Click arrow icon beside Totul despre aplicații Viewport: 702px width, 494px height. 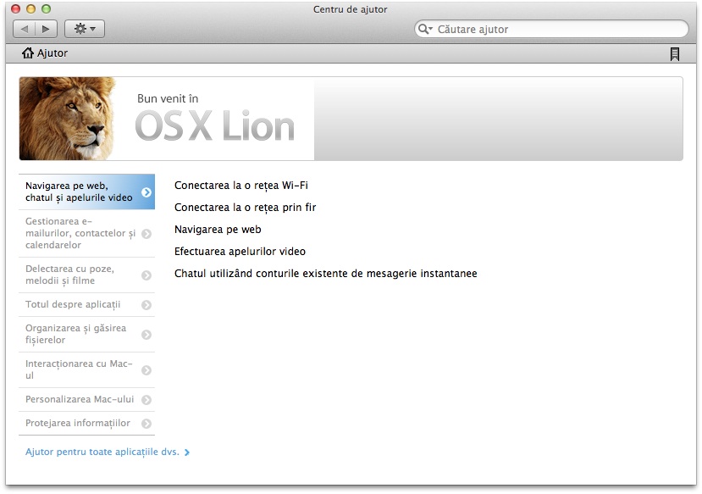pyautogui.click(x=146, y=305)
